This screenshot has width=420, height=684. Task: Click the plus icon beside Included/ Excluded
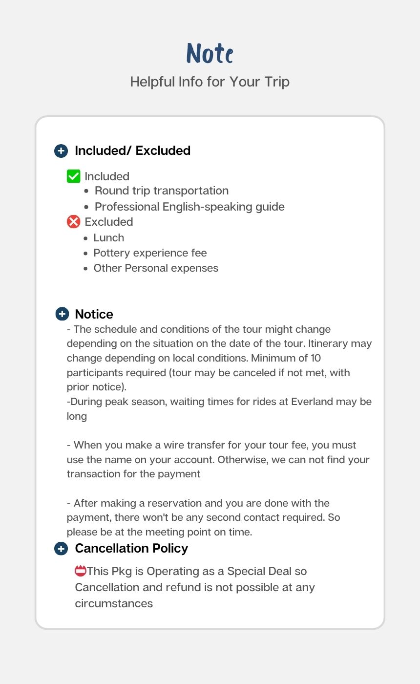61,151
